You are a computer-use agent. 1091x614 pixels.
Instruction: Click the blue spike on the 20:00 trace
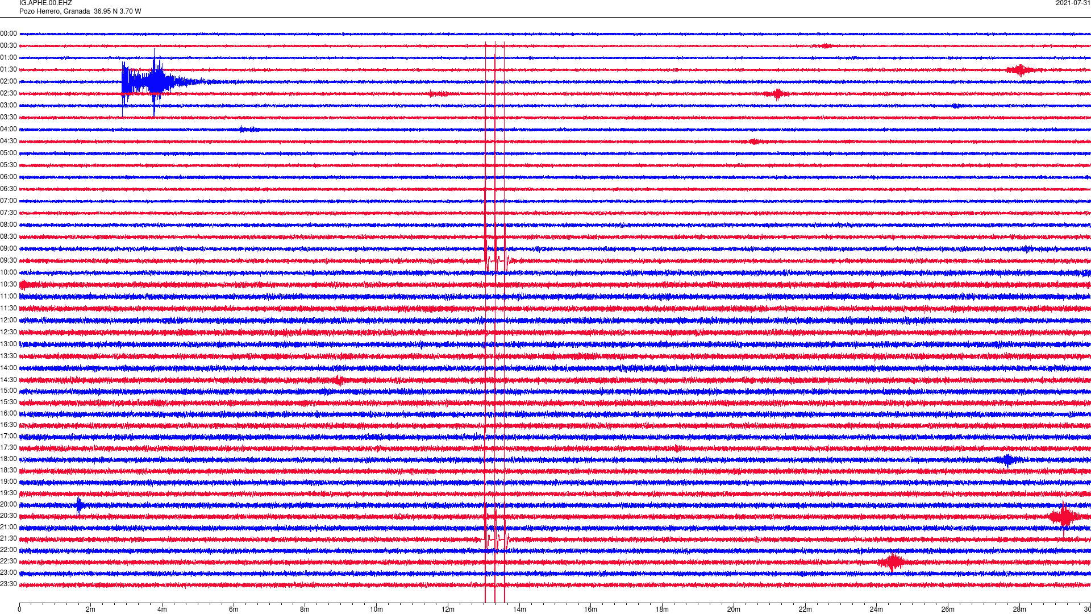click(80, 505)
